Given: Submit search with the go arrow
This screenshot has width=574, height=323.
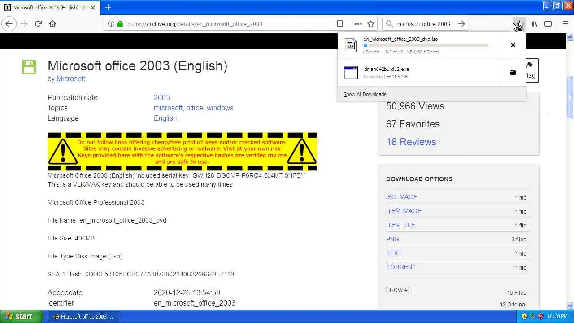Looking at the screenshot, I should 461,24.
